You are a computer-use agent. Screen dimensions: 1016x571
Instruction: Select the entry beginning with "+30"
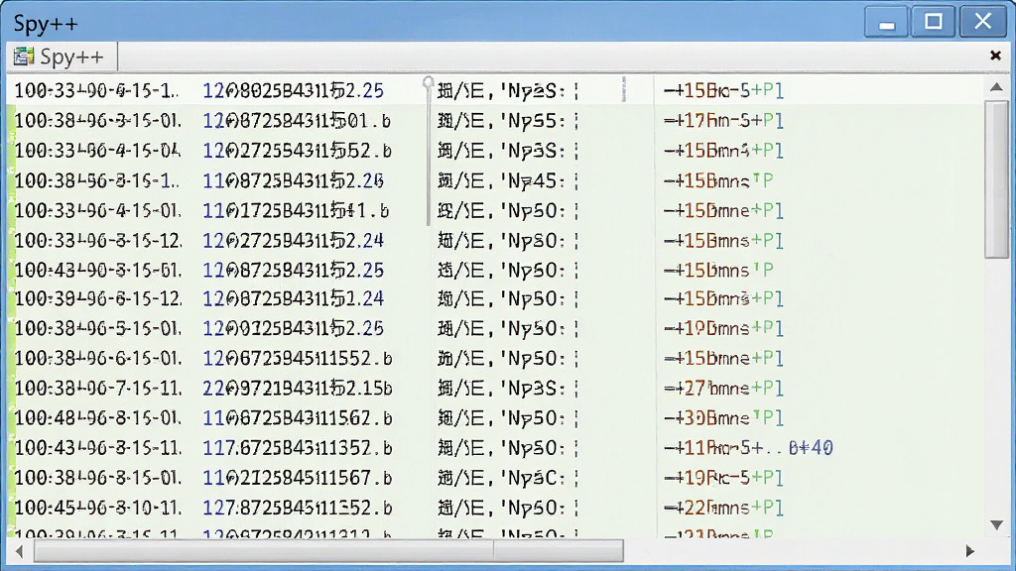click(x=723, y=418)
